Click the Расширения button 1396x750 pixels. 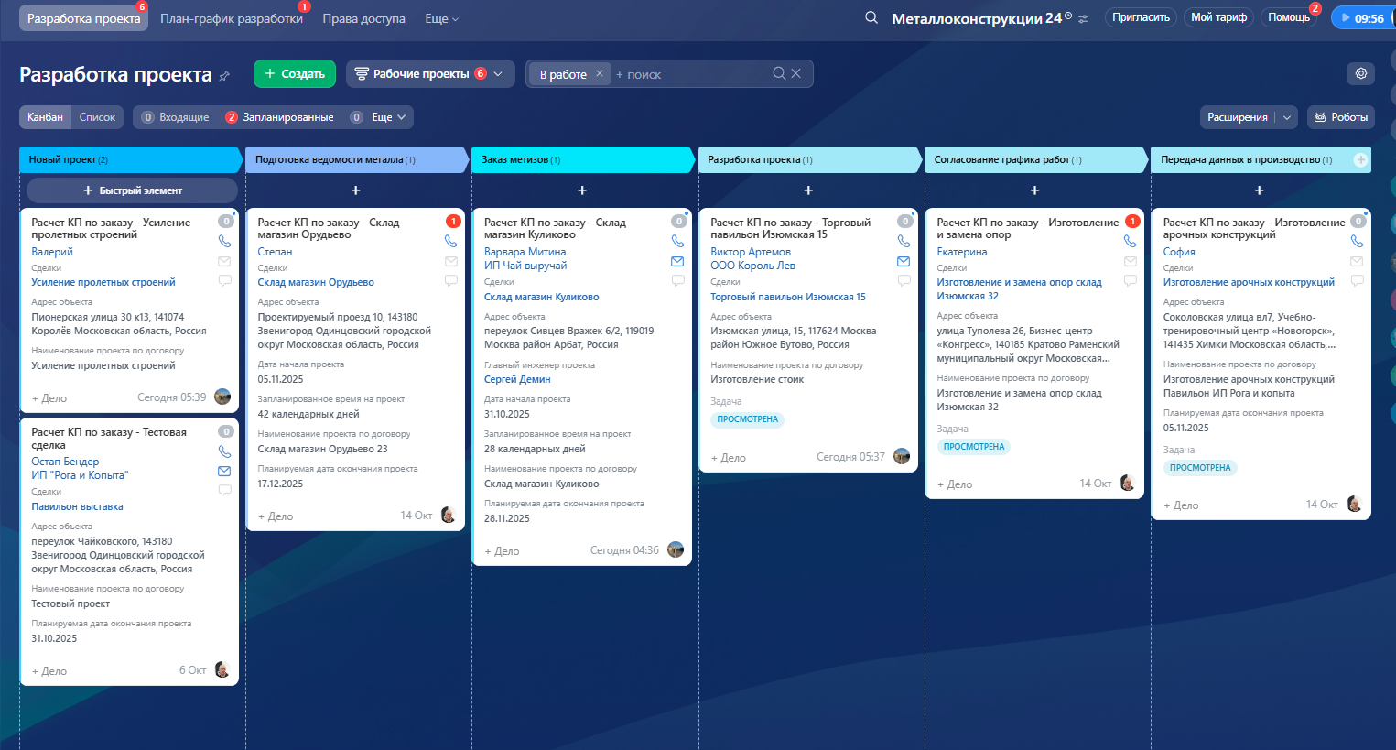[x=1237, y=117]
